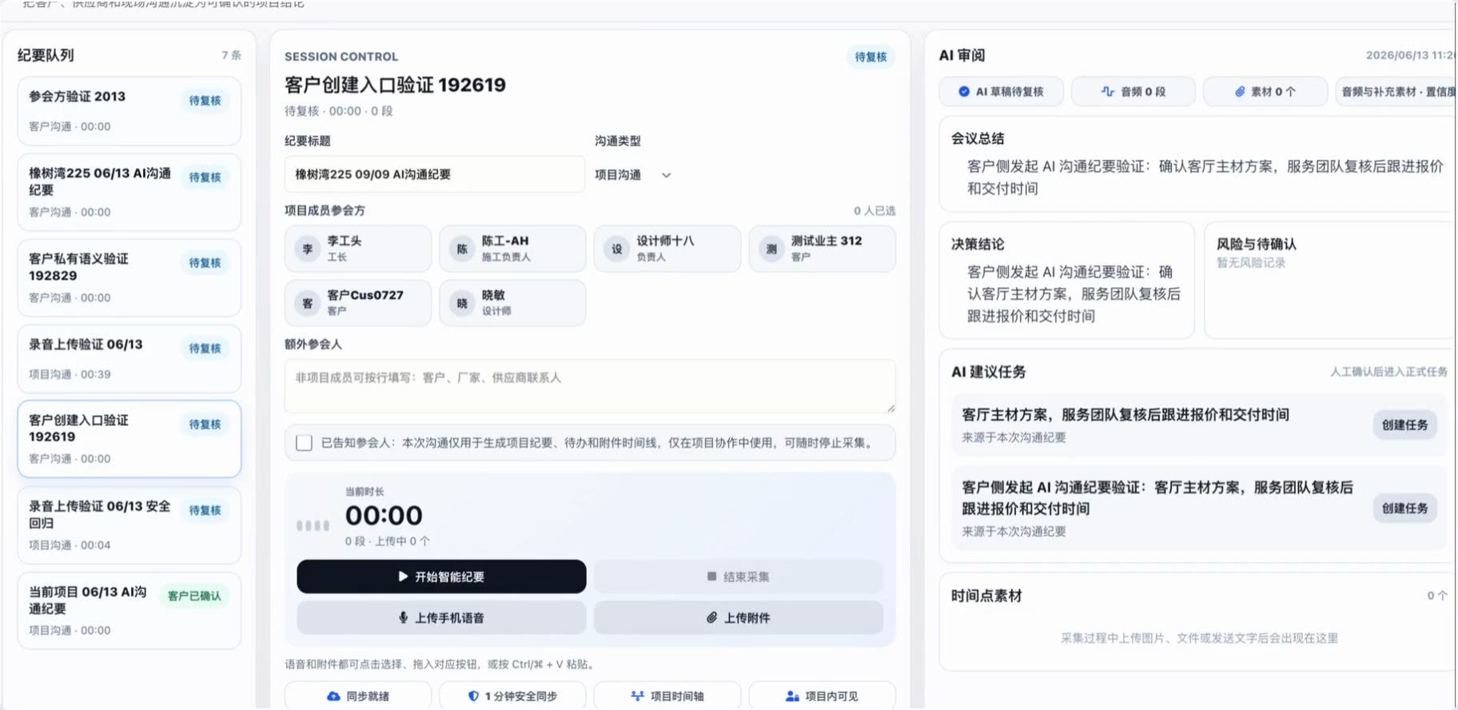
Task: Click the 待复核 badge in SESSION CONTROL header
Action: (x=870, y=57)
